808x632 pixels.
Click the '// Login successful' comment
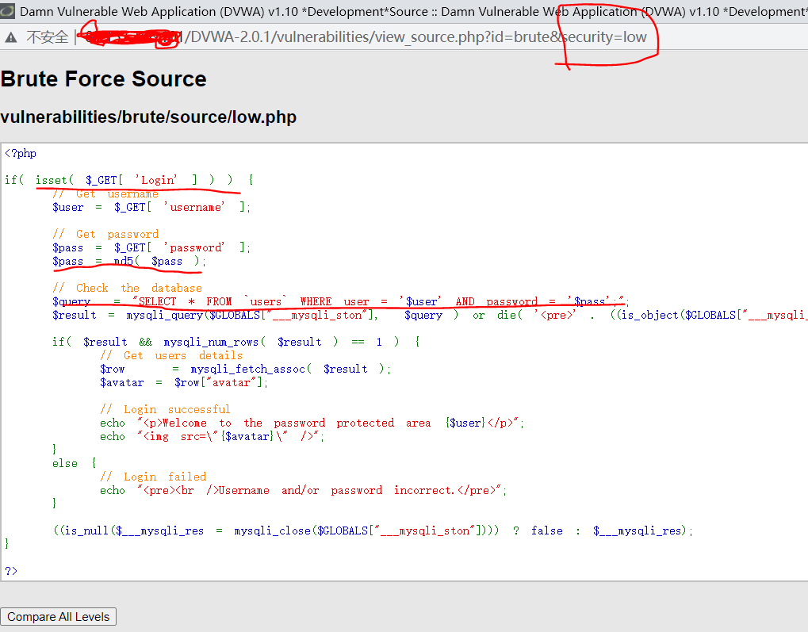(165, 409)
